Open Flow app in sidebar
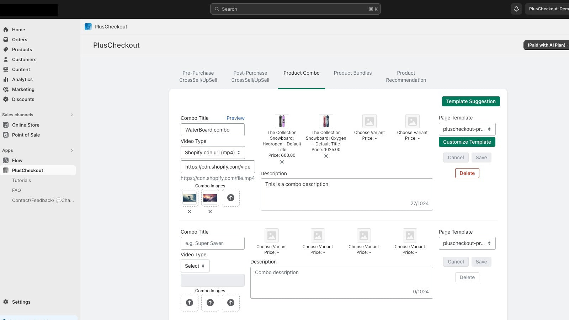 pyautogui.click(x=17, y=160)
